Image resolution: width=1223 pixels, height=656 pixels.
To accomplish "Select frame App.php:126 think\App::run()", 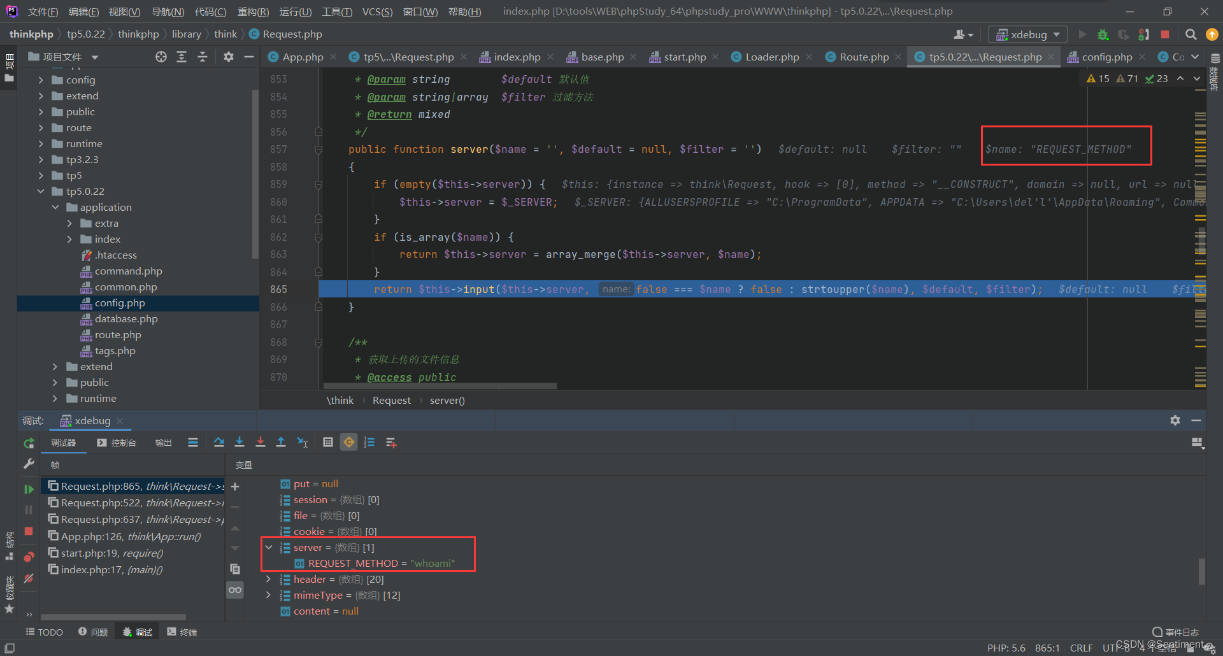I will [132, 536].
